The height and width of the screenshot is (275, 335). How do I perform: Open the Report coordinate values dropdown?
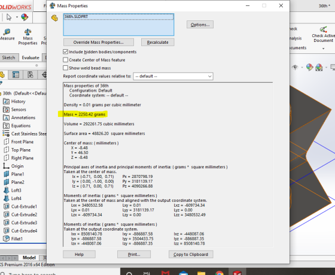click(x=173, y=77)
